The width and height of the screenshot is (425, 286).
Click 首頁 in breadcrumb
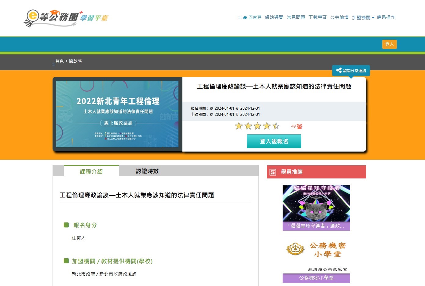(60, 61)
